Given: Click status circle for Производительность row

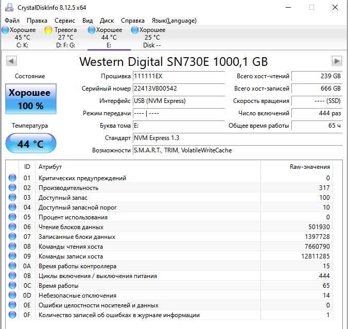Looking at the screenshot, I should [x=12, y=188].
